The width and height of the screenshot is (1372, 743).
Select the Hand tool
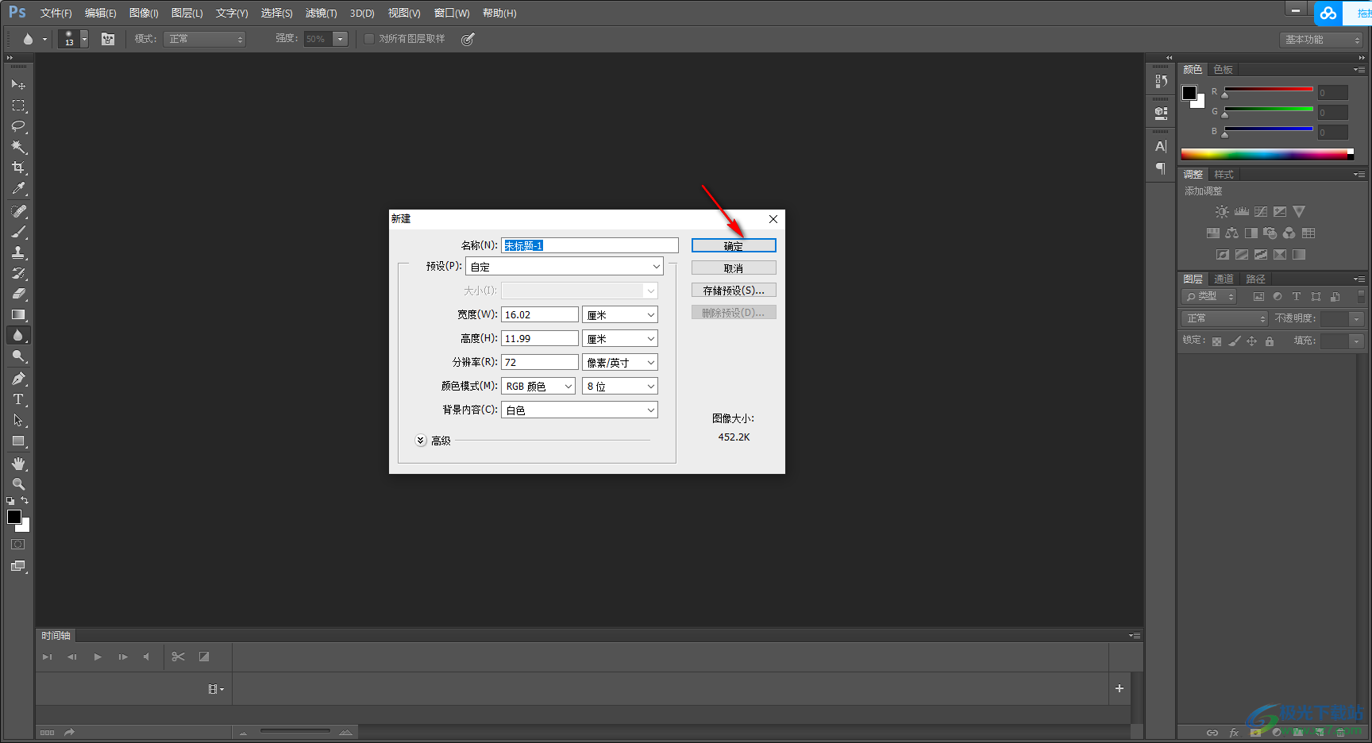coord(18,464)
